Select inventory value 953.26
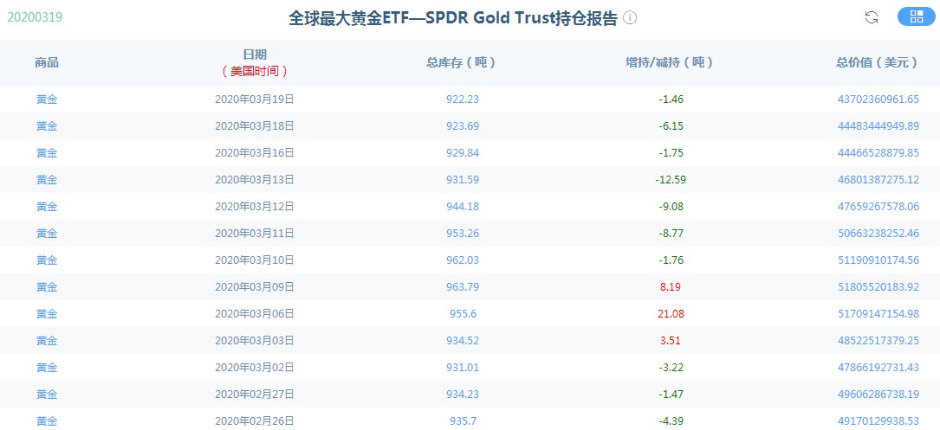Image resolution: width=940 pixels, height=430 pixels. coord(463,234)
